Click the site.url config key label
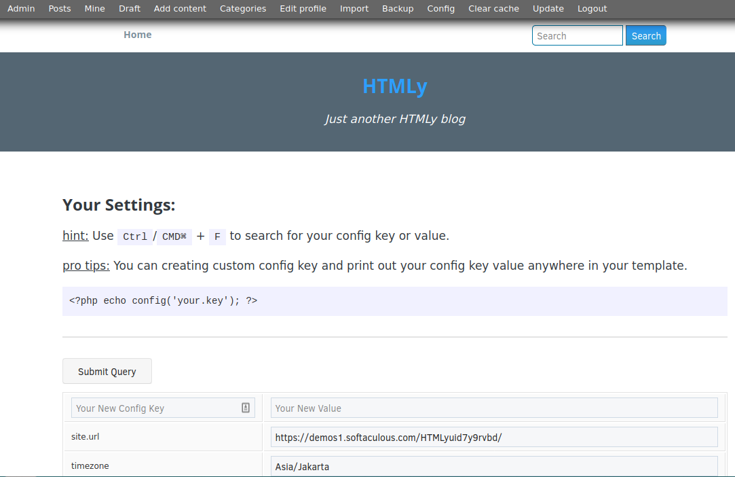The image size is (735, 477). (x=86, y=437)
